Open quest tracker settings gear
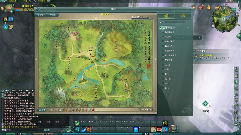 click(x=194, y=51)
